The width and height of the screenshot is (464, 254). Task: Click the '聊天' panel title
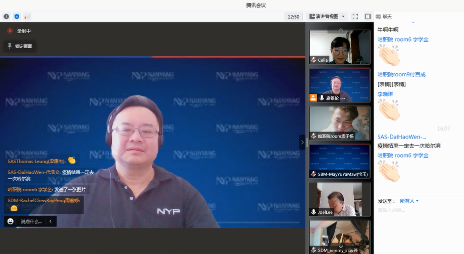click(387, 17)
